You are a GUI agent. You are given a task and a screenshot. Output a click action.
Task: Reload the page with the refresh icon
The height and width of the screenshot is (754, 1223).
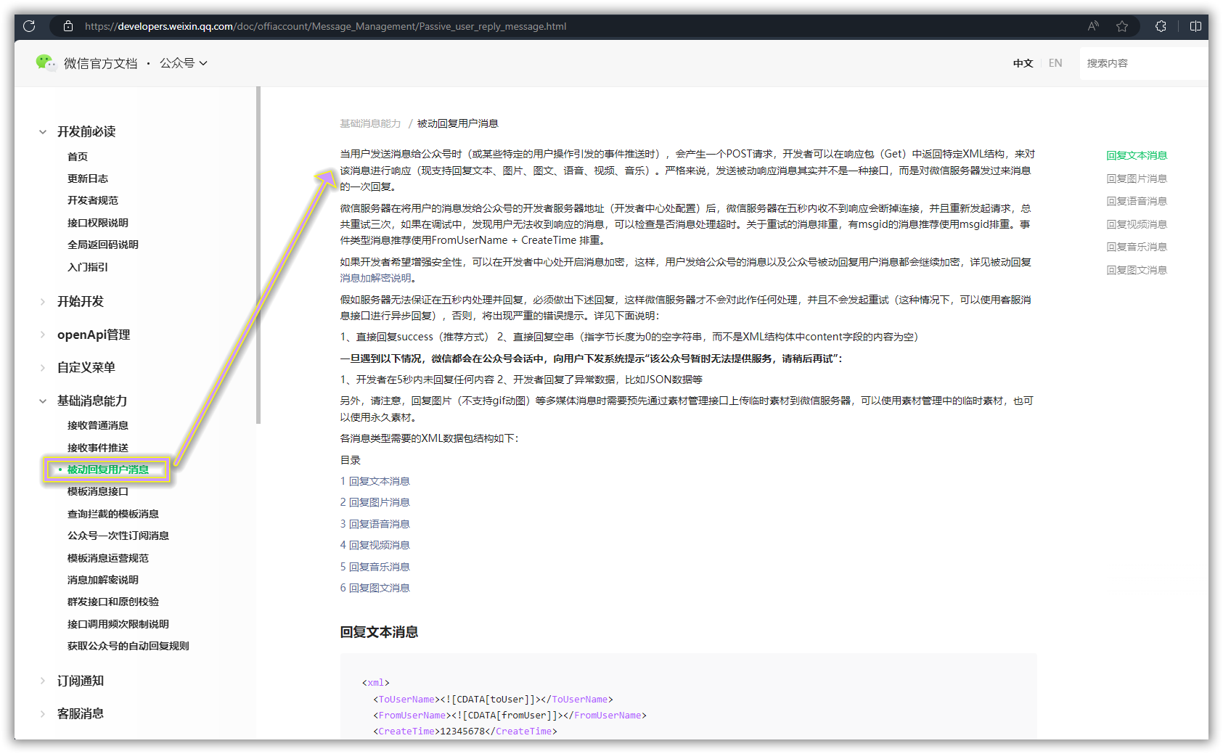pos(29,26)
